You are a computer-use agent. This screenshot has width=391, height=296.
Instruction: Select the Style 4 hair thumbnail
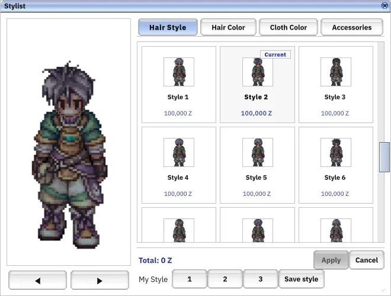click(x=179, y=153)
